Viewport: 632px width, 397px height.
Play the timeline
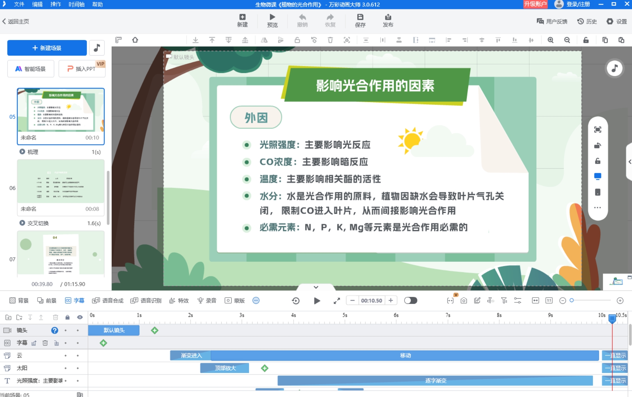[317, 301]
